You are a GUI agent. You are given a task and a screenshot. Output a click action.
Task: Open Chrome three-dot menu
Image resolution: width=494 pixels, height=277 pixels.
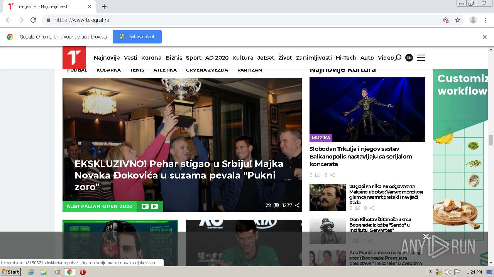click(x=486, y=20)
